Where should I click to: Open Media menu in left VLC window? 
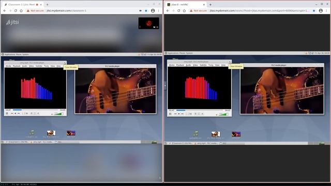[x=8, y=66]
